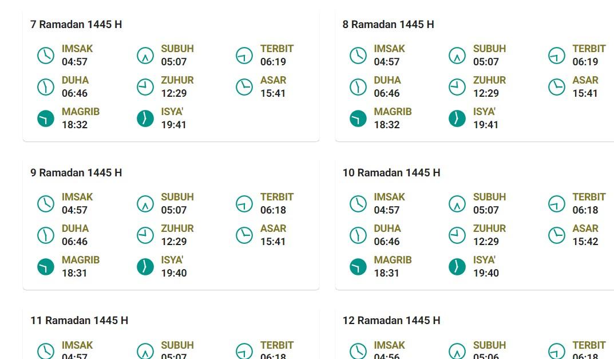Select the 8 Ramadan 1445 H heading
614x359 pixels.
click(388, 25)
